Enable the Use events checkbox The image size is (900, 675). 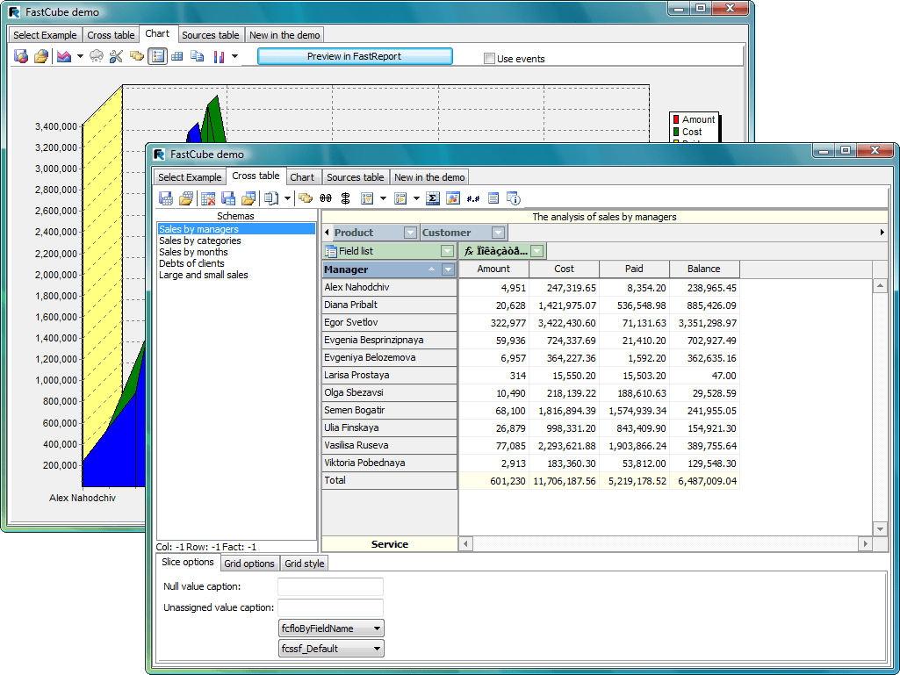point(490,59)
